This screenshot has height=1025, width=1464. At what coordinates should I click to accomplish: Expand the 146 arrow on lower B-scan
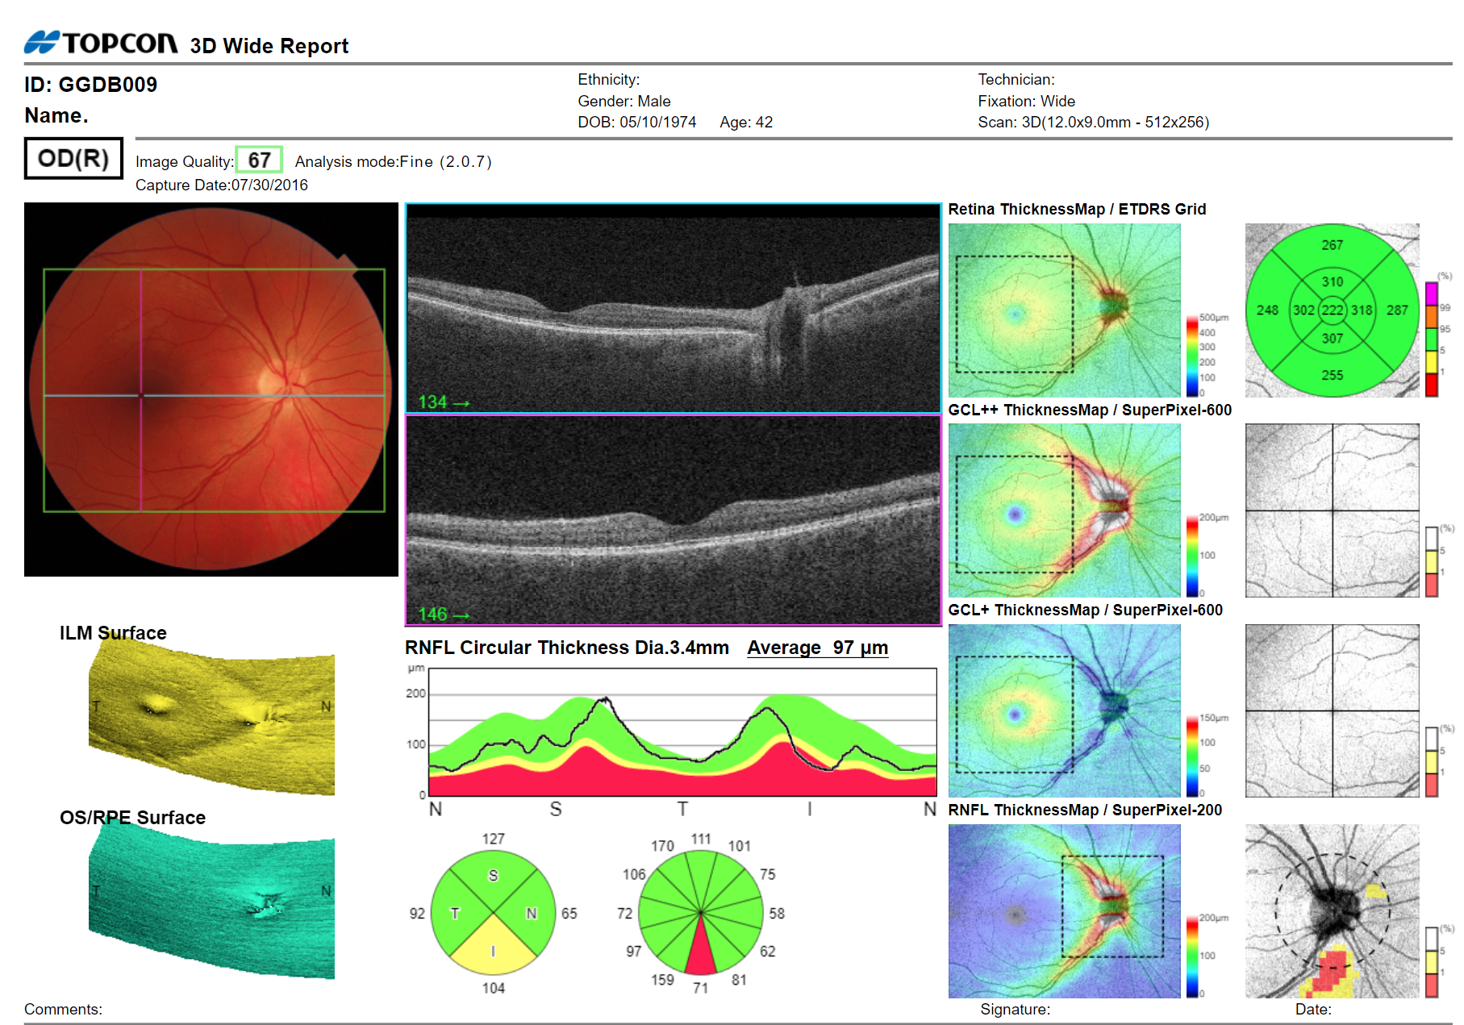click(x=444, y=614)
